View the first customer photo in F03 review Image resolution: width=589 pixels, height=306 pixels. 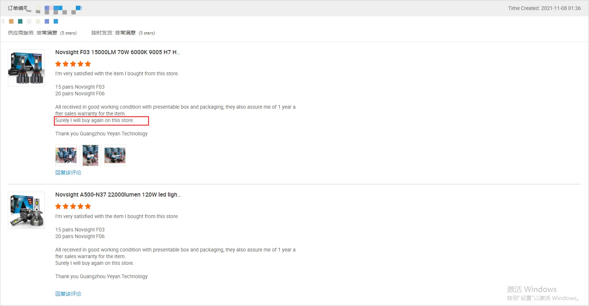point(66,155)
